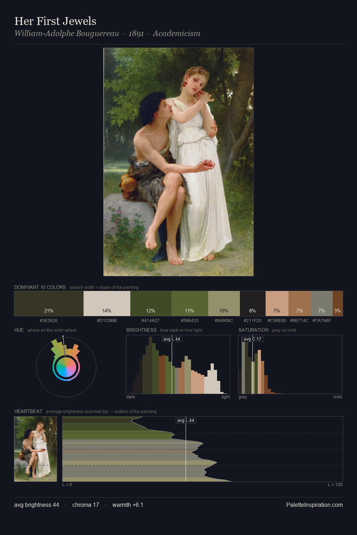The height and width of the screenshot is (535, 357).
Task: Click the hex code #211F20 text
Action: [253, 321]
